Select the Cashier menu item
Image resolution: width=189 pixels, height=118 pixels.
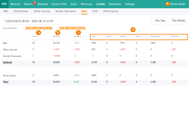coord(101,4)
